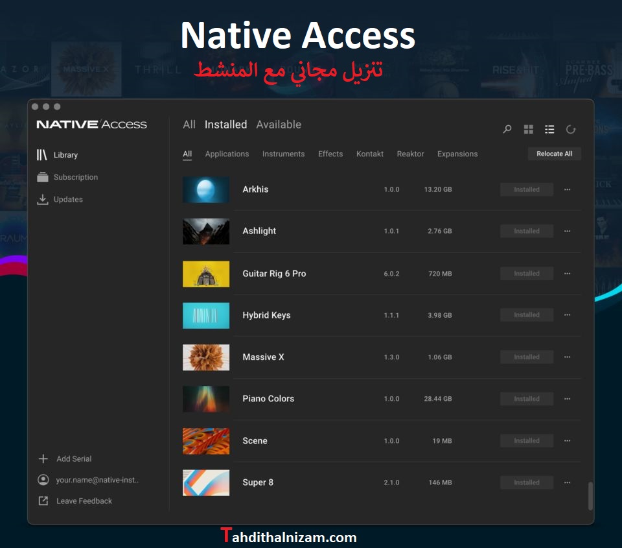The height and width of the screenshot is (548, 622).
Task: Open the Hybrid Keys three-dot menu
Action: [x=568, y=315]
